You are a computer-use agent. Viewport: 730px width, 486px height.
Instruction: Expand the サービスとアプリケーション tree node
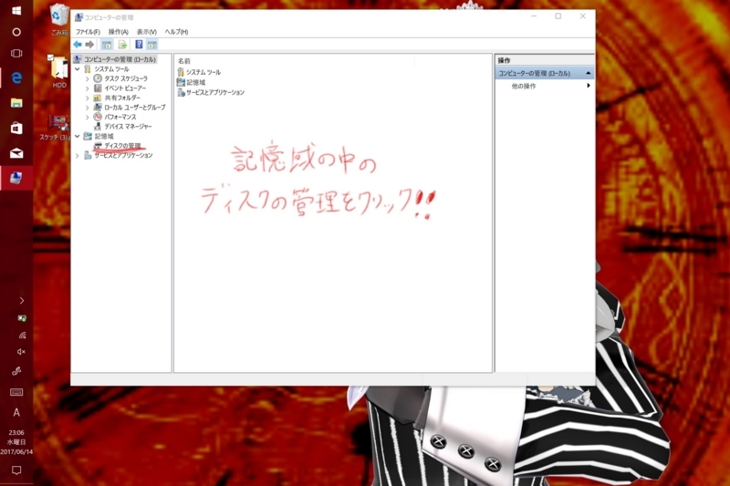(x=78, y=155)
